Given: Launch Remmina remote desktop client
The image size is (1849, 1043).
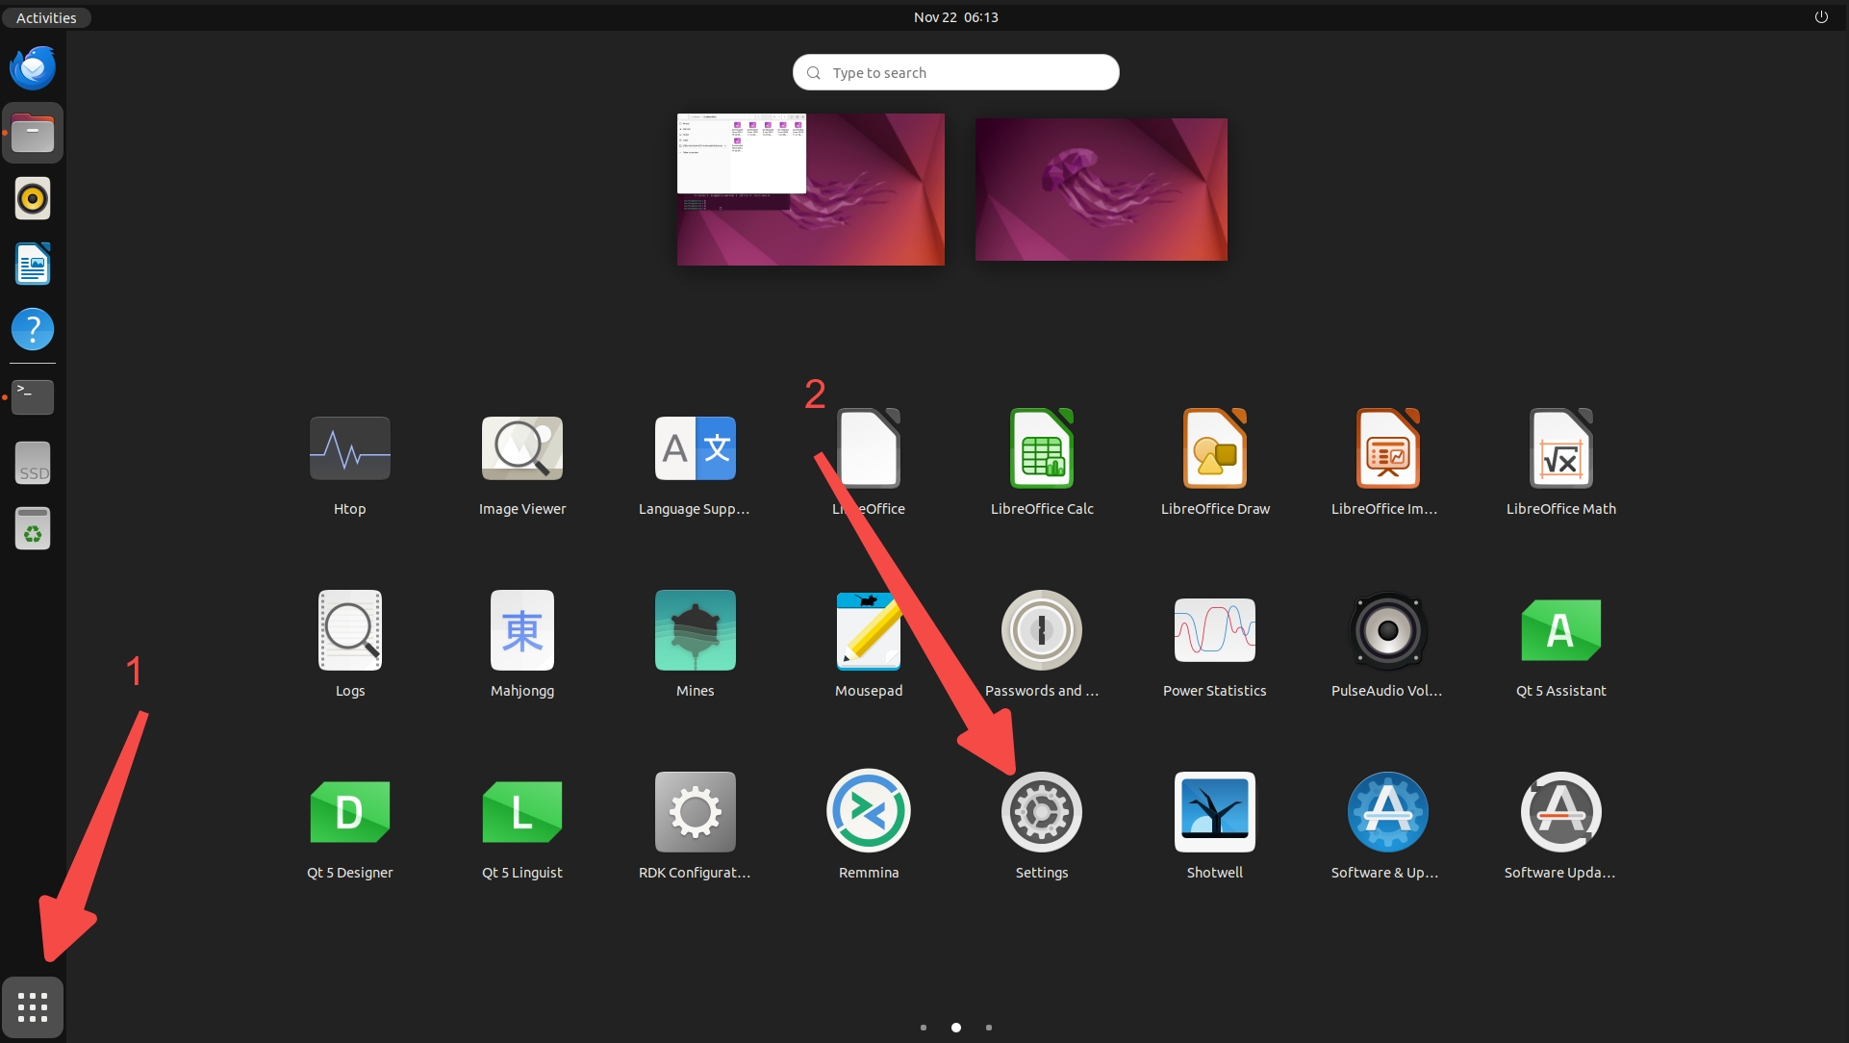Looking at the screenshot, I should (x=869, y=811).
